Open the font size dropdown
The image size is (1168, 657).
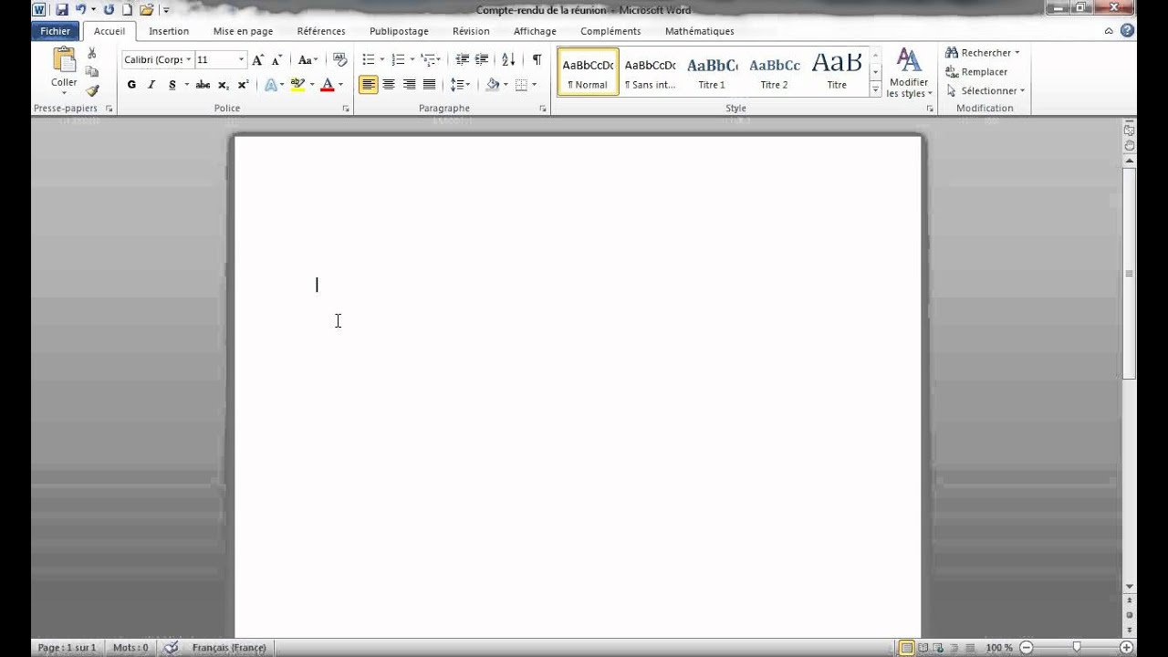pos(241,59)
